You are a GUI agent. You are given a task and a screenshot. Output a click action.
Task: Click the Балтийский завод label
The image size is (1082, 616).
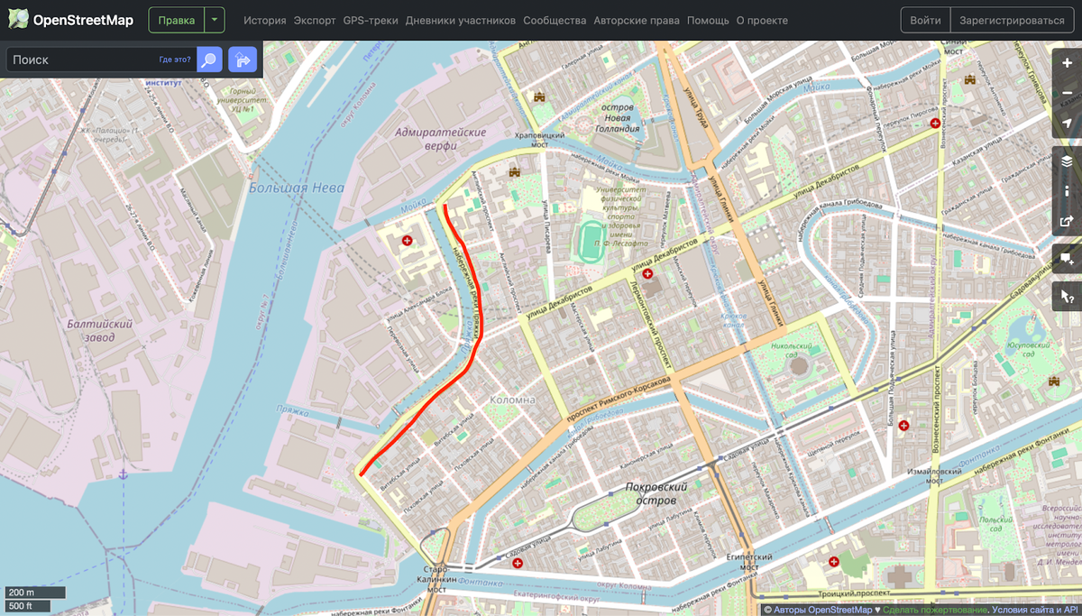tap(100, 329)
